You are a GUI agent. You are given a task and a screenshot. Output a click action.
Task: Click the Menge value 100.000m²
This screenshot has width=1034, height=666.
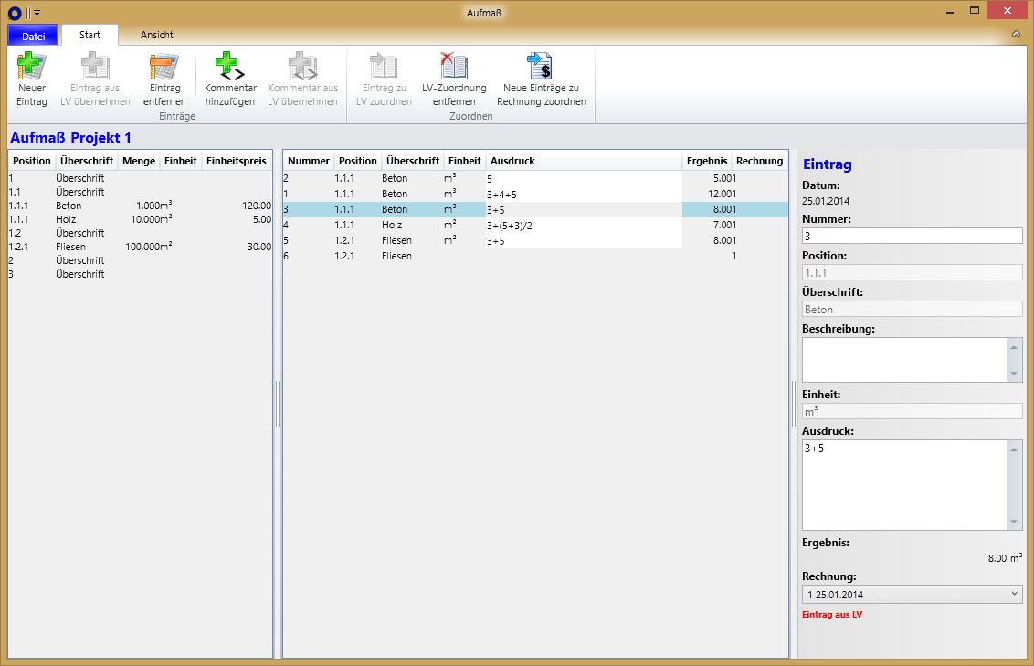[x=148, y=247]
